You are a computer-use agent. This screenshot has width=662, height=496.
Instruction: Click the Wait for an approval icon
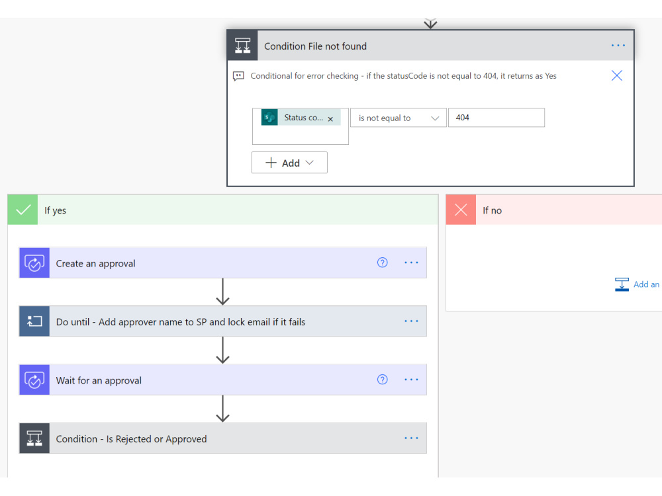click(34, 380)
